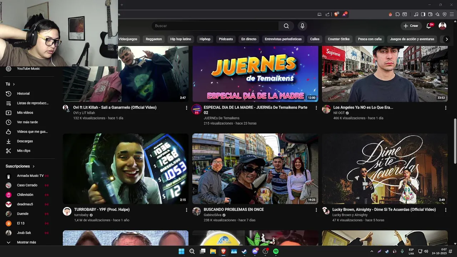The image size is (457, 257).
Task: Open the browser hamburger menu
Action: click(x=452, y=14)
